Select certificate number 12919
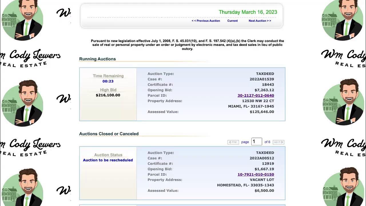 click(x=268, y=164)
